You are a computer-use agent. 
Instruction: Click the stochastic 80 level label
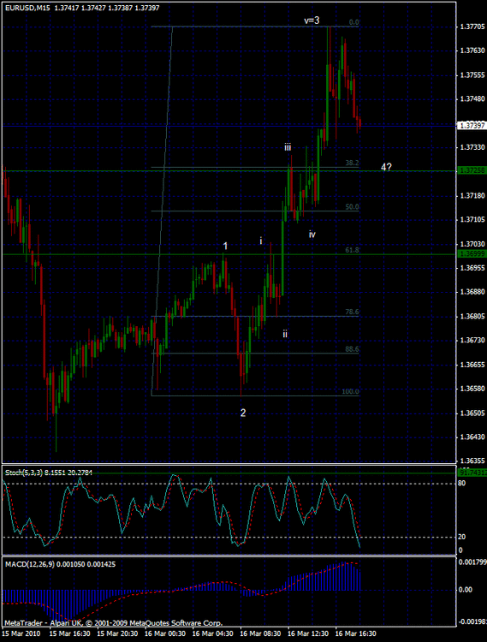(x=461, y=484)
